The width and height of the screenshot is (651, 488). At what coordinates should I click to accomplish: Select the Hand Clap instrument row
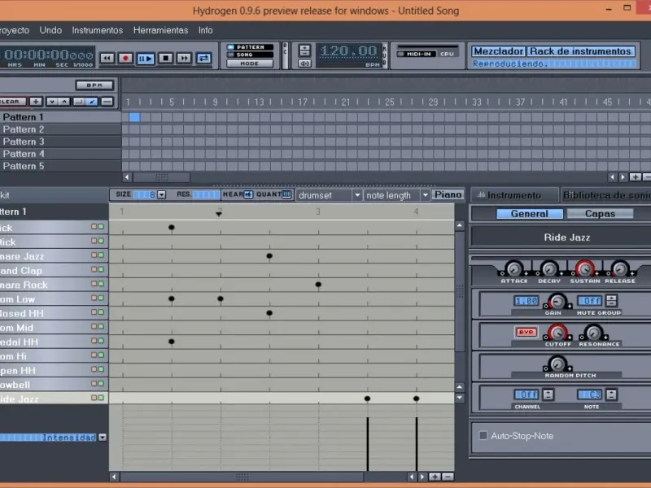click(x=54, y=271)
